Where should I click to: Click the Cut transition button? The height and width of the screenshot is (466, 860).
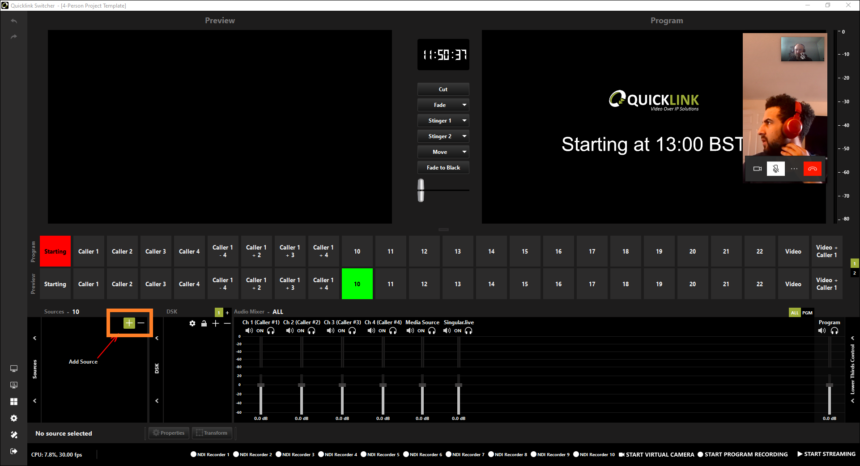[x=443, y=89]
